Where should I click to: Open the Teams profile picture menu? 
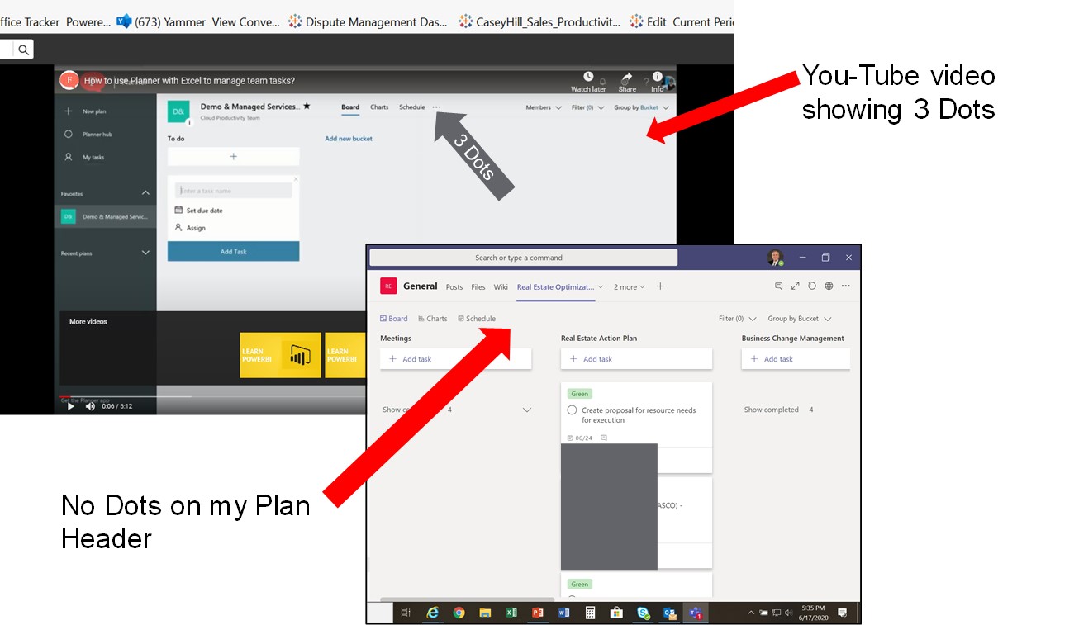[x=775, y=258]
